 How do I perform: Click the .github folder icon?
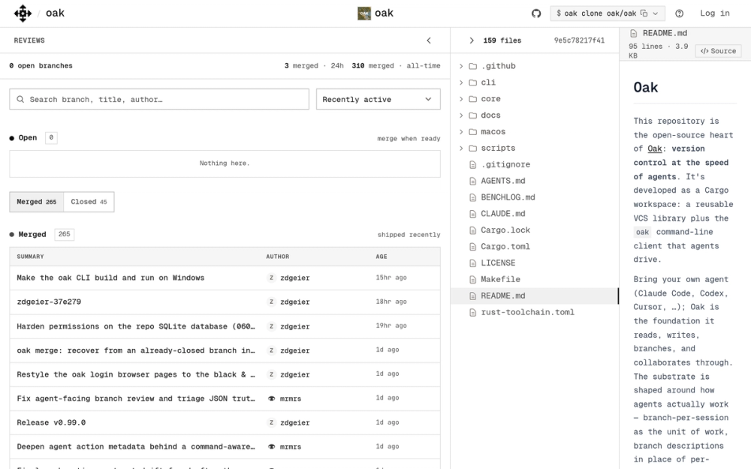click(x=472, y=66)
